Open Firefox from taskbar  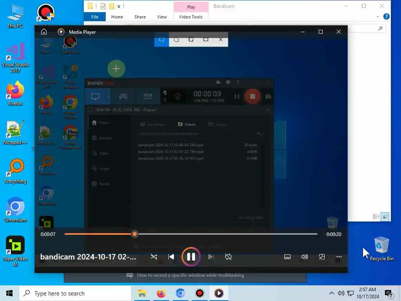161,293
